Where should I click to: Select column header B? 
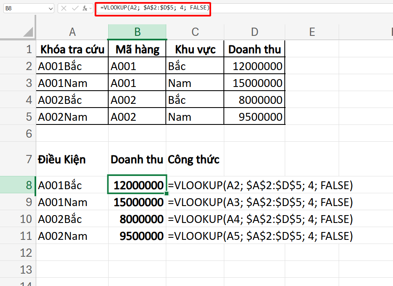(x=137, y=32)
